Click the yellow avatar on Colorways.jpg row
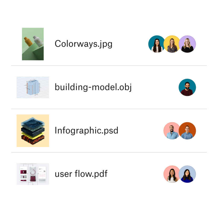 [x=172, y=44]
